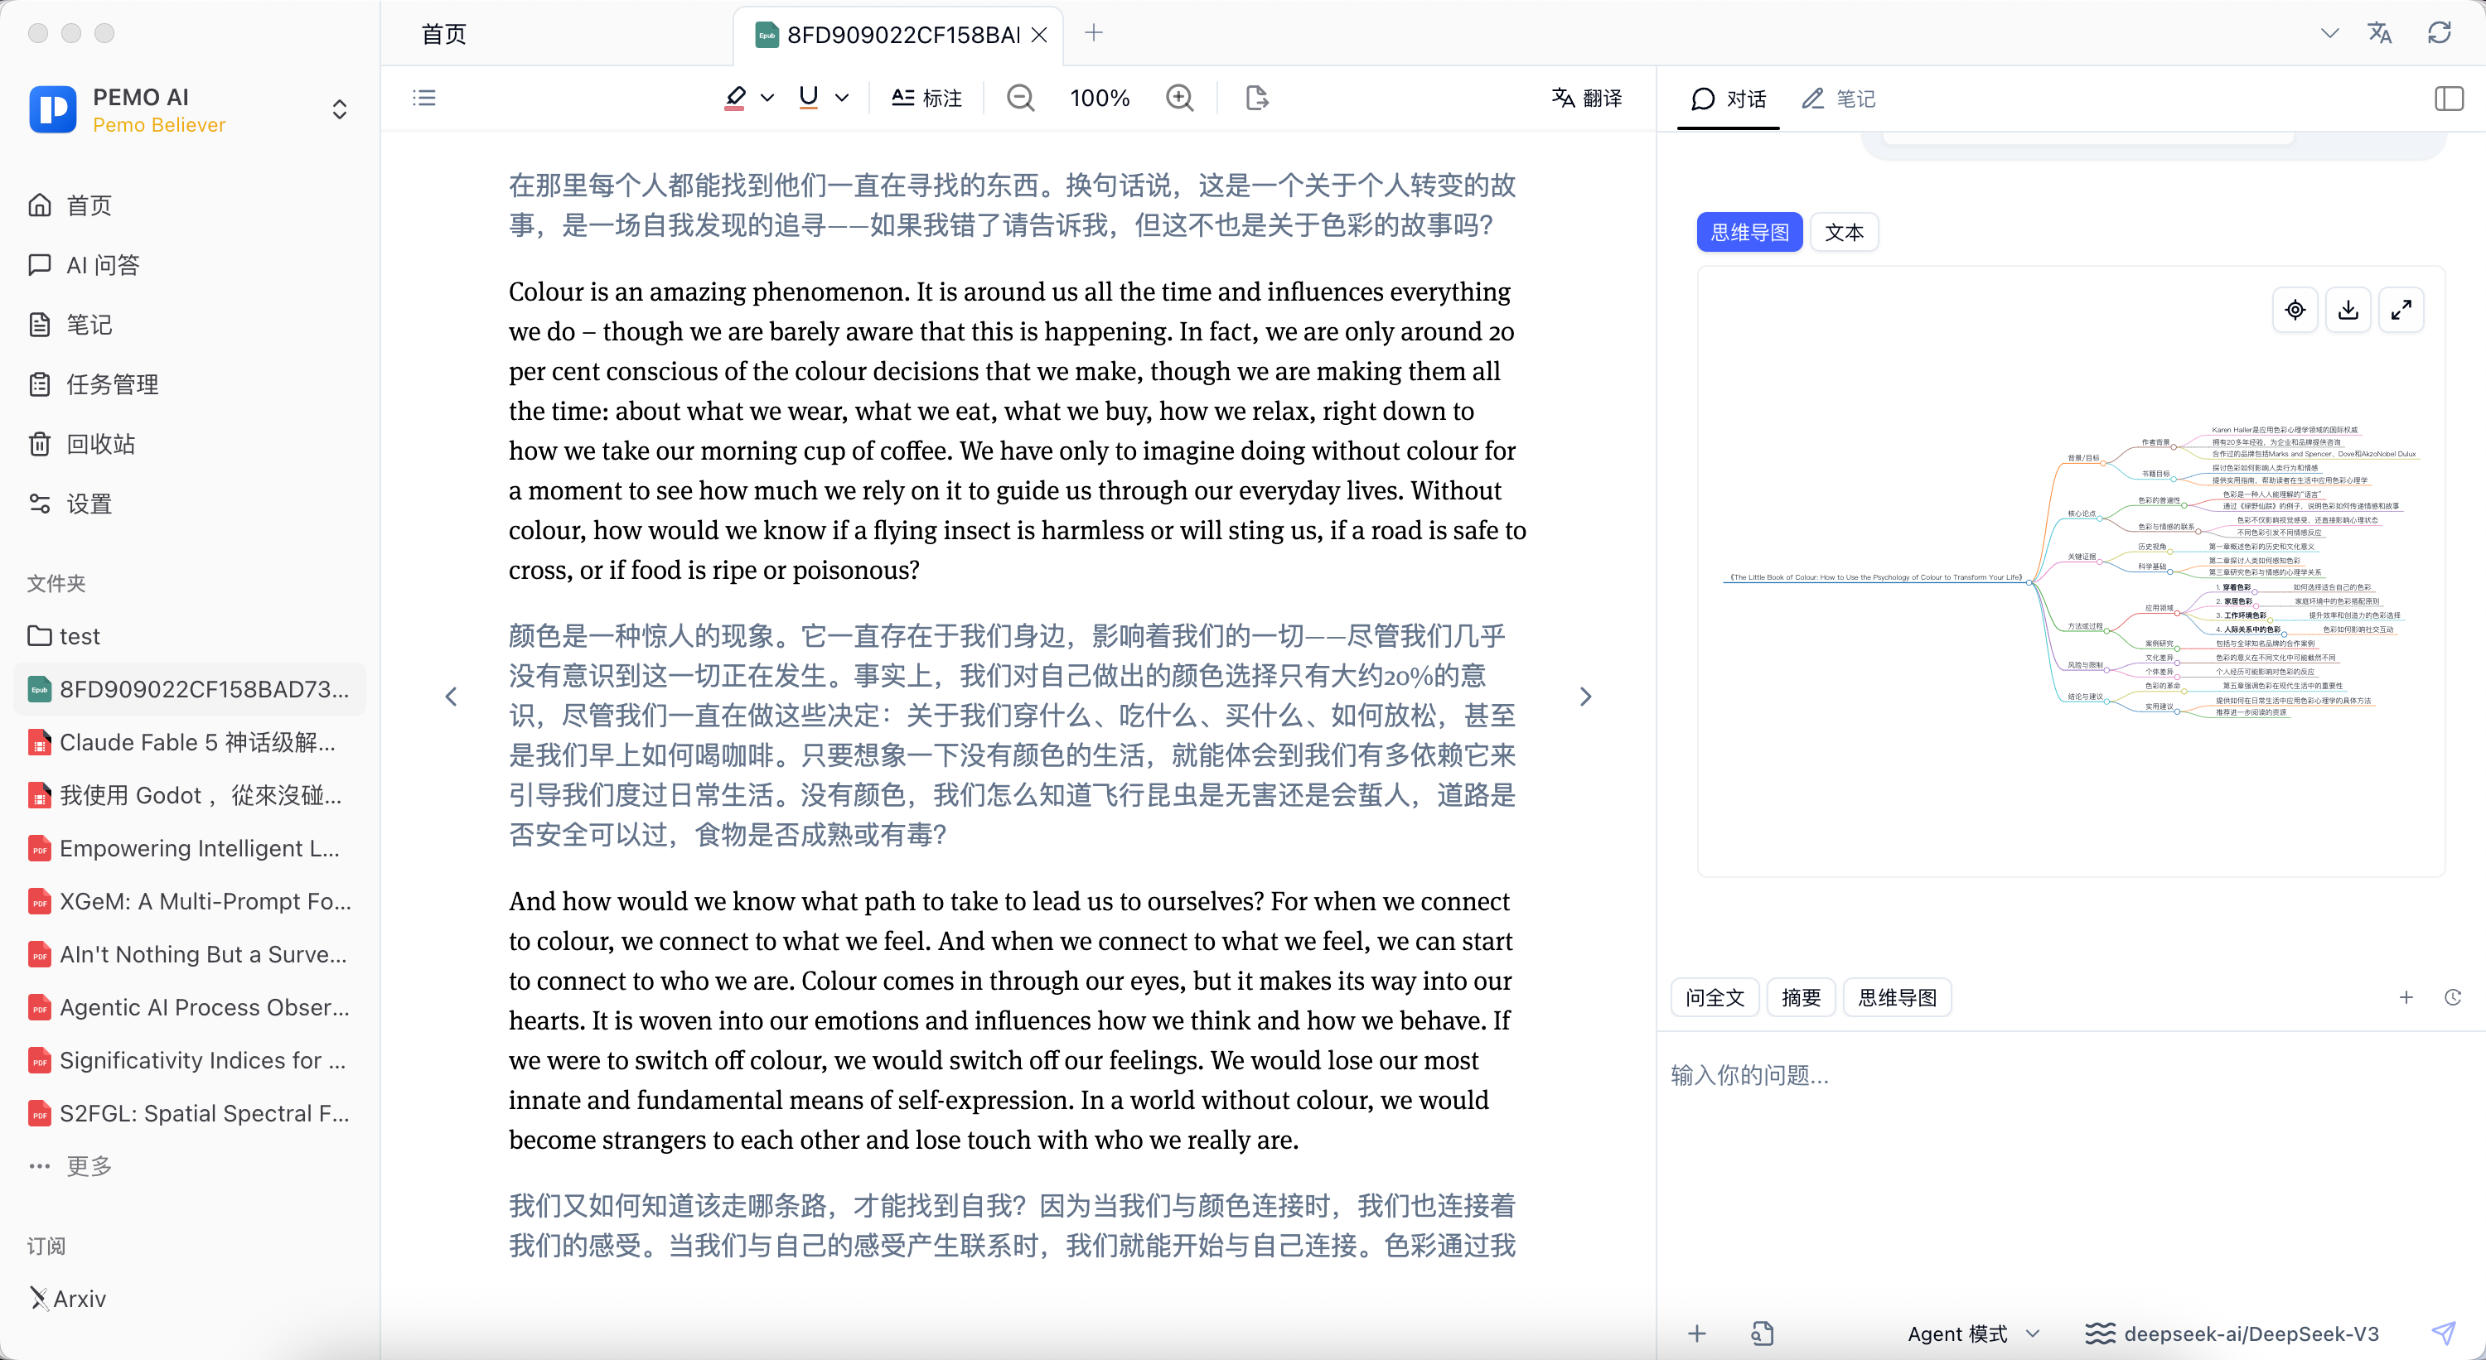Open Agentic AI Process Obser... PDF
The height and width of the screenshot is (1360, 2486).
[189, 1007]
